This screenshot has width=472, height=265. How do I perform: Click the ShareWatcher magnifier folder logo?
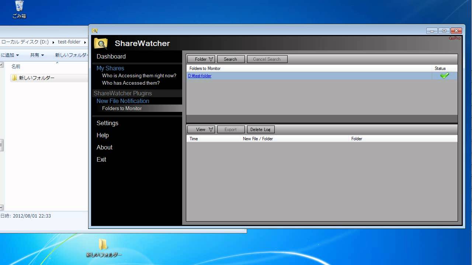[101, 43]
